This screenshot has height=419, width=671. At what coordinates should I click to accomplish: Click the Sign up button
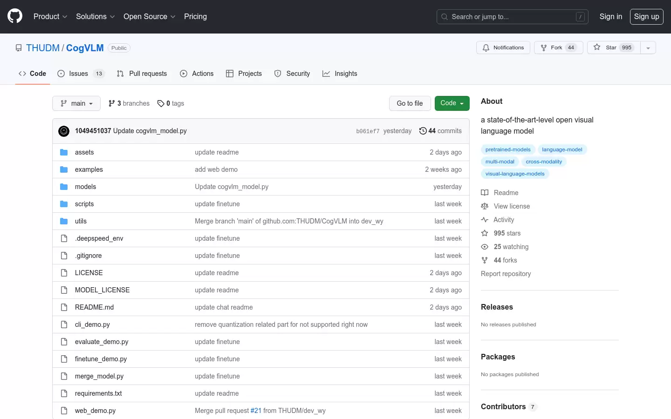pos(646,17)
